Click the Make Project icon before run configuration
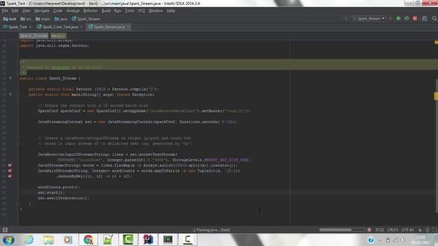The height and width of the screenshot is (246, 438). pos(345,18)
